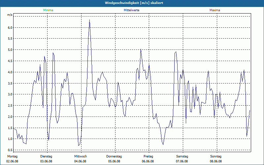
Task: Select the 0,5 y-axis value
Action: pyautogui.click(x=10, y=150)
